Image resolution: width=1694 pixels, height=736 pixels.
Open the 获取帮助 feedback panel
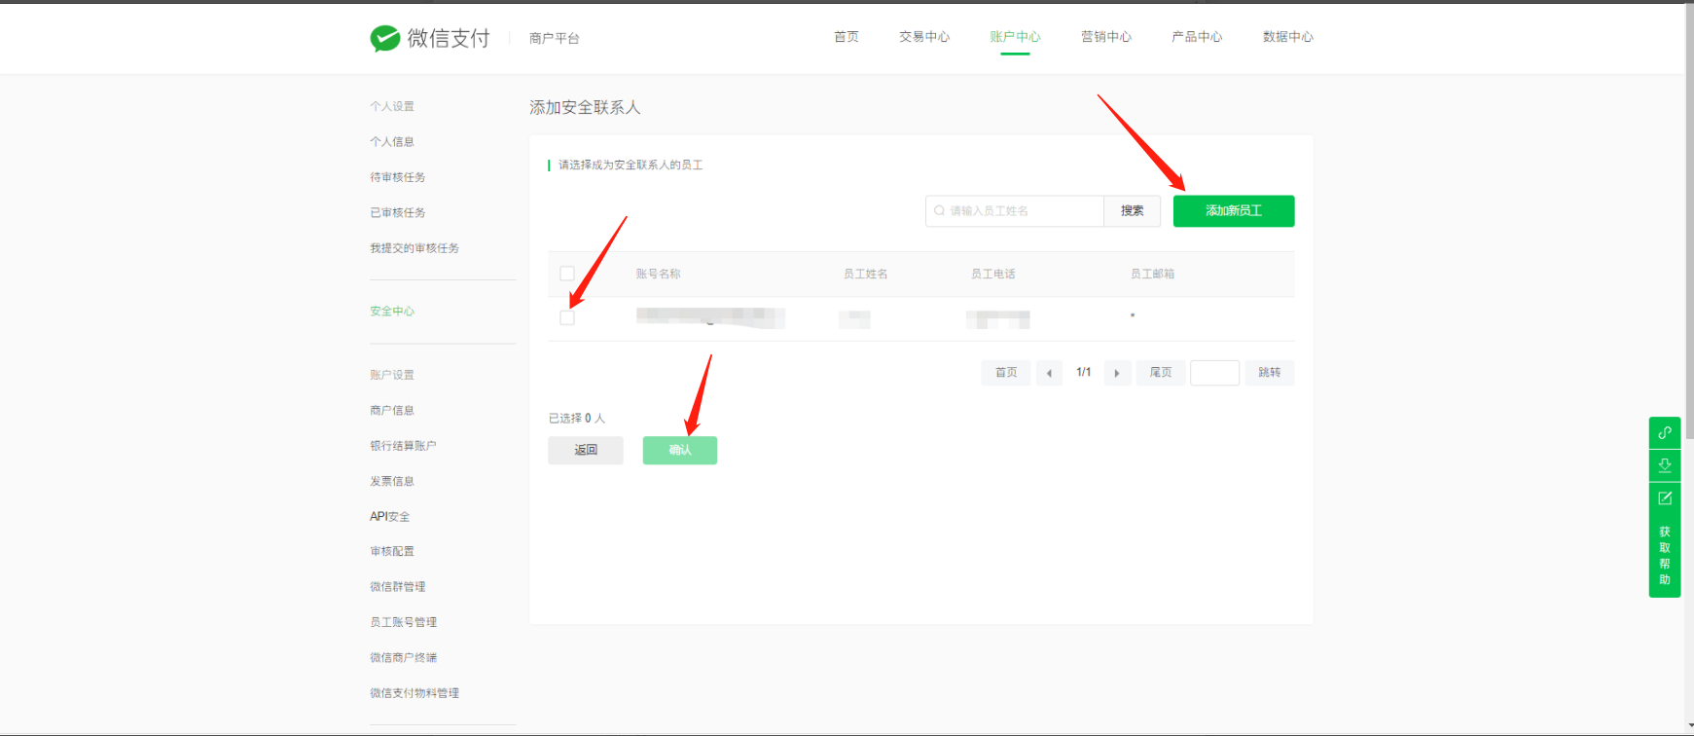(x=1665, y=555)
